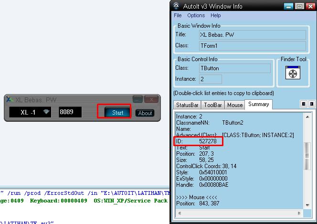This screenshot has height=224, width=317.
Task: Click the ClassnameNN: TButton2 entry
Action: click(210, 123)
